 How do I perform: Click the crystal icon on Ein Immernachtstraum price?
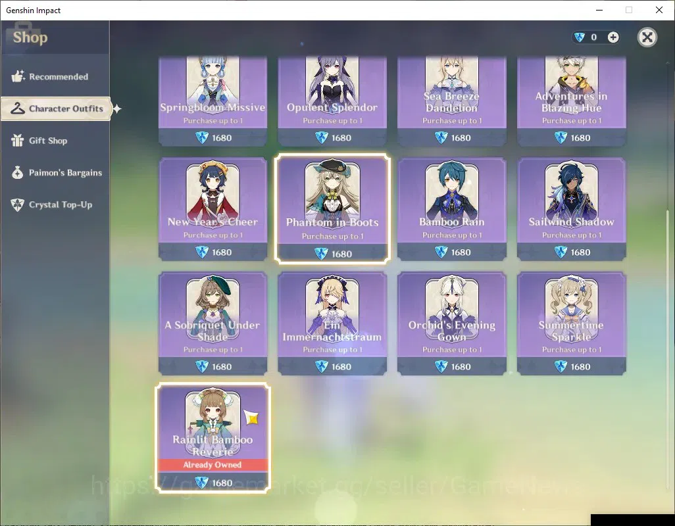[322, 366]
